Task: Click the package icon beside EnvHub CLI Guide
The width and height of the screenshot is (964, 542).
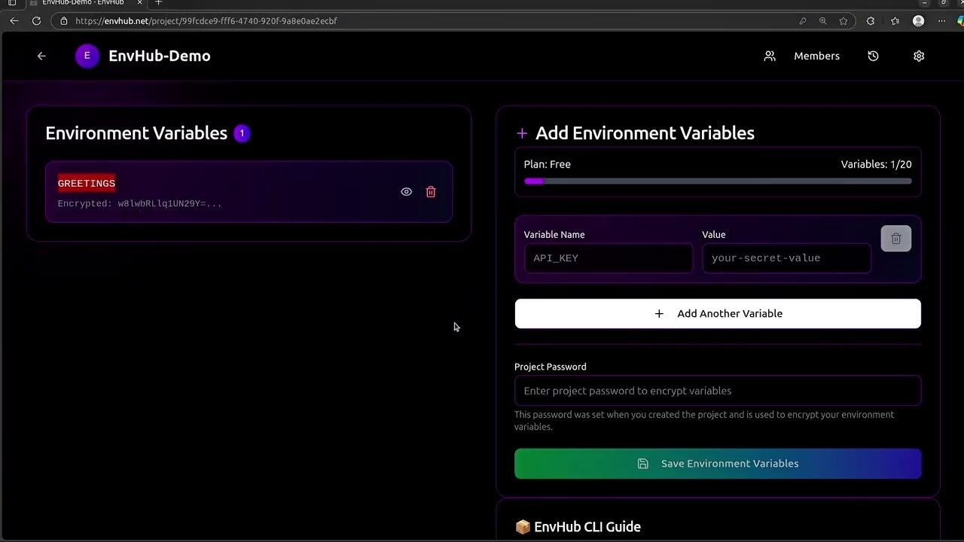Action: point(523,527)
